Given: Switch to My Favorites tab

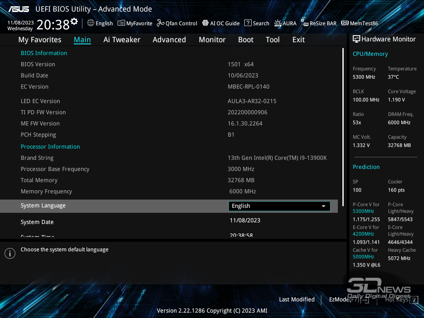Looking at the screenshot, I should (x=40, y=40).
